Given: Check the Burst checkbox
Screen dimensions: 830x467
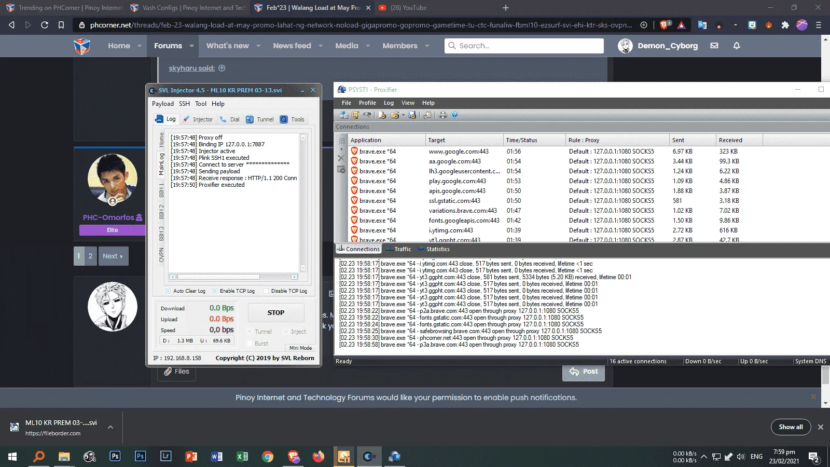Looking at the screenshot, I should pyautogui.click(x=250, y=344).
